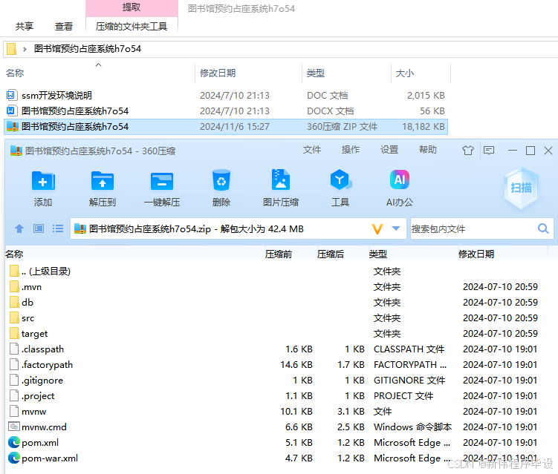Image resolution: width=558 pixels, height=474 pixels.
Task: Select the pom.xml Edge icon
Action: [x=14, y=442]
